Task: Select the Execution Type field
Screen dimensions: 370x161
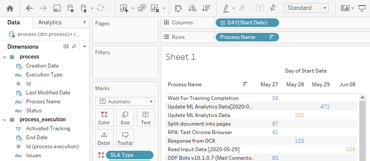Action: (44, 75)
